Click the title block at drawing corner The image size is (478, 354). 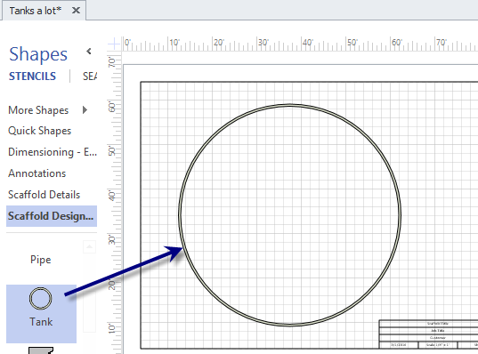[428, 334]
